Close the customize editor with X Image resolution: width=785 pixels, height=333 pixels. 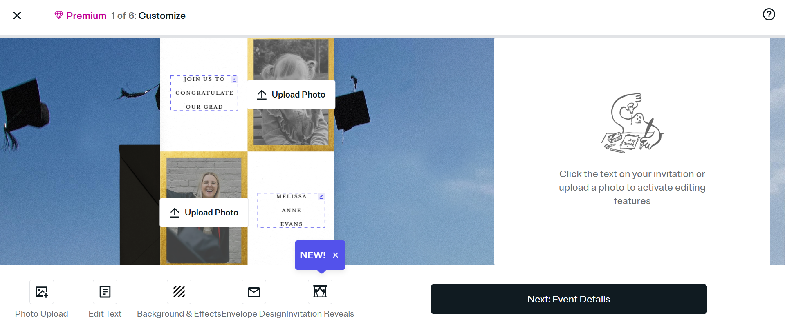pyautogui.click(x=17, y=16)
